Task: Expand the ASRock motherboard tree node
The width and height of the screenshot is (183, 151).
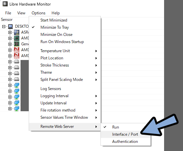Action: pyautogui.click(x=10, y=32)
